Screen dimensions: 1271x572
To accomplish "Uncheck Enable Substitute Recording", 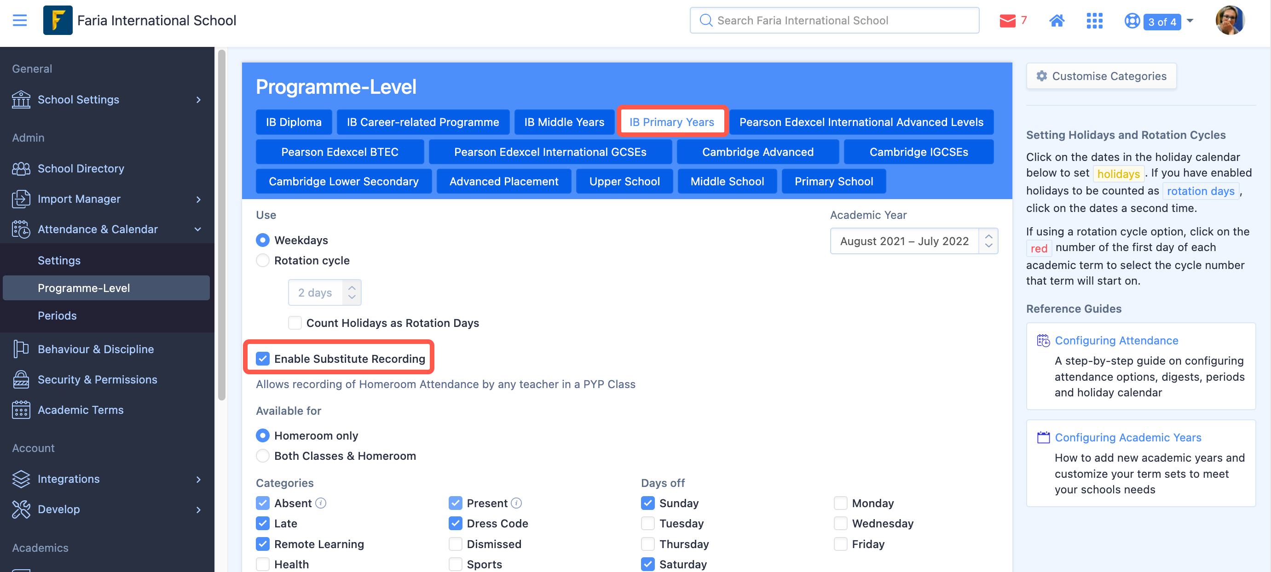I will point(263,359).
